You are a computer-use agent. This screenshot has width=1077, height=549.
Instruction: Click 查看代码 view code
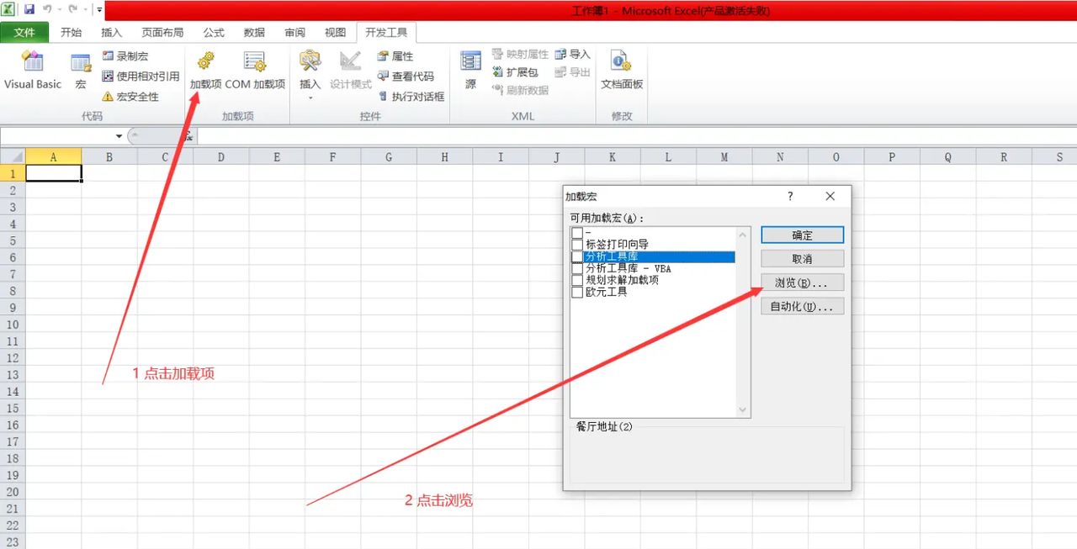click(x=406, y=77)
